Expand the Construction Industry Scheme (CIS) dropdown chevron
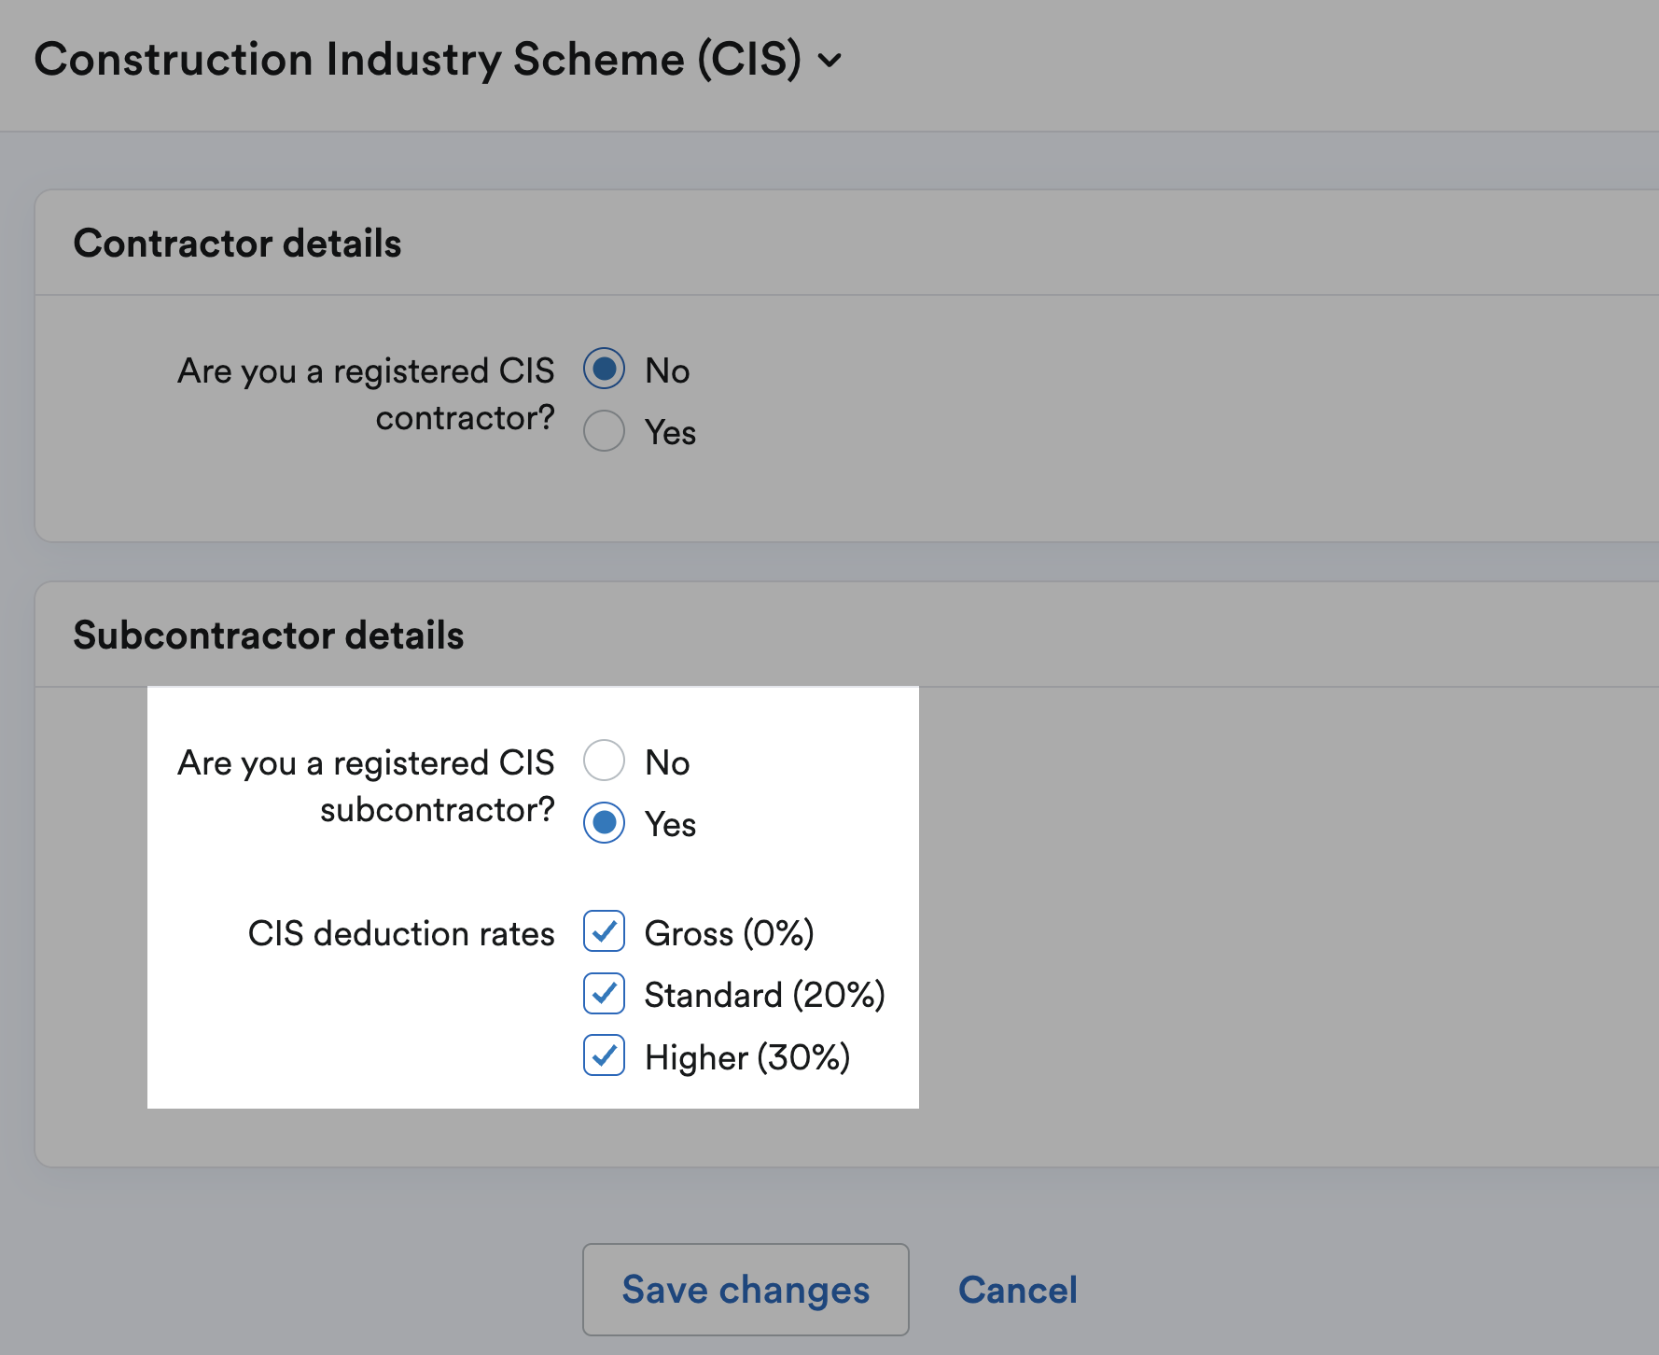The image size is (1659, 1355). click(x=829, y=61)
